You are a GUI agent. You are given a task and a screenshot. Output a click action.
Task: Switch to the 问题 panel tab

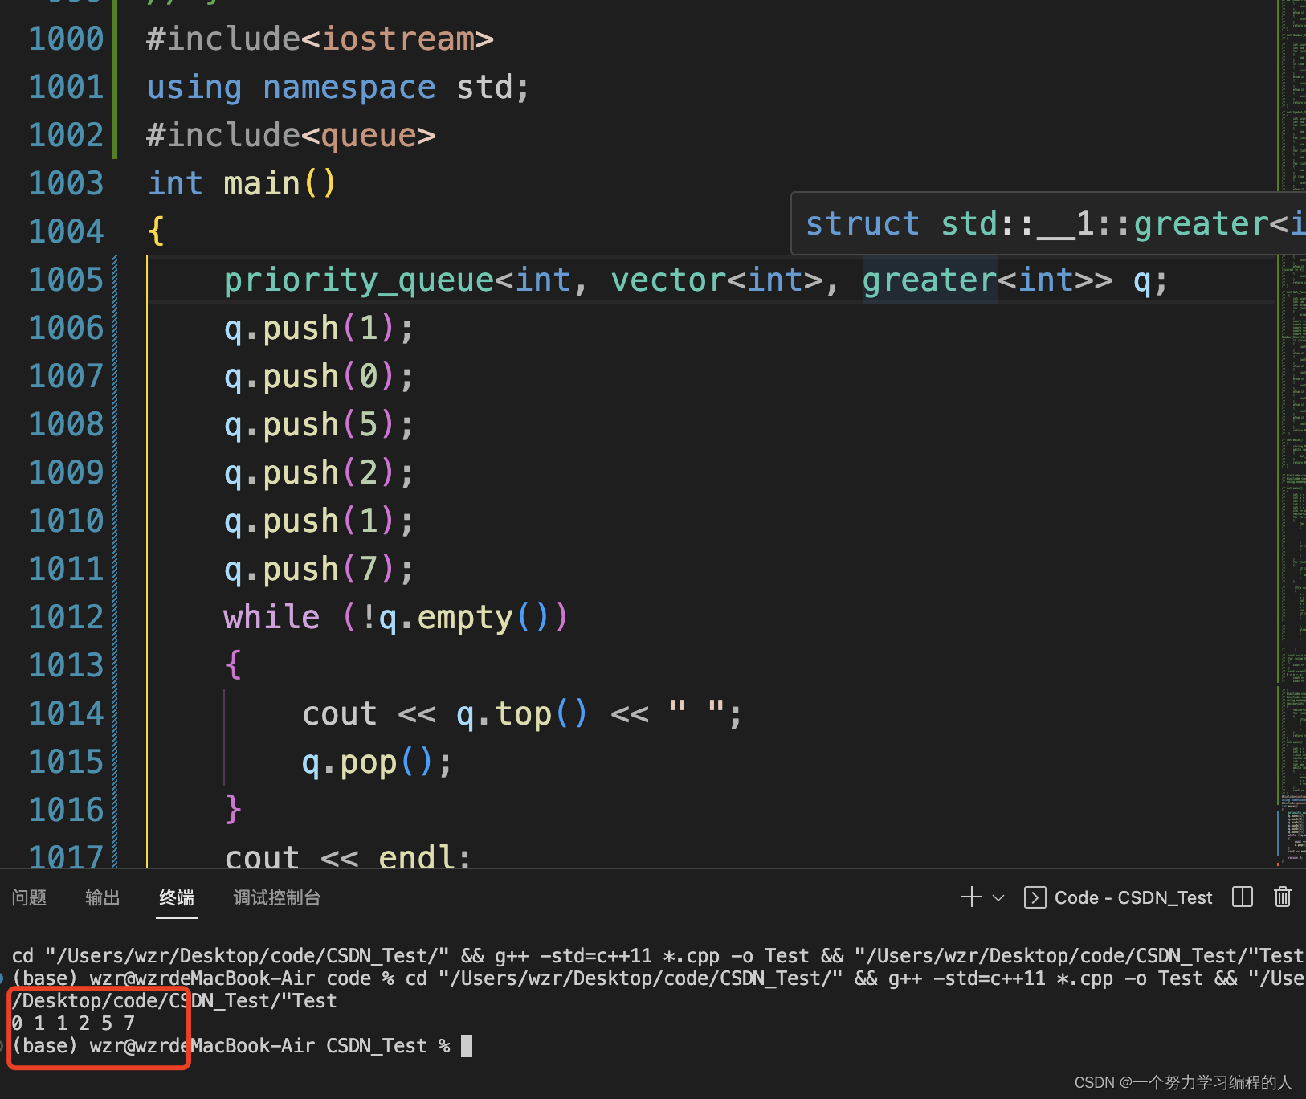point(29,897)
